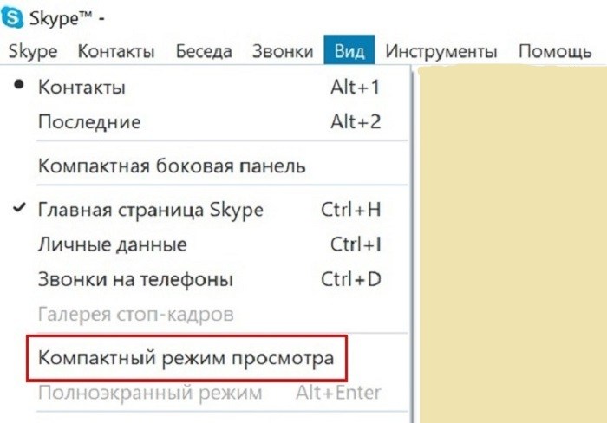Open Личные данные entry
The image size is (607, 423).
coord(206,244)
